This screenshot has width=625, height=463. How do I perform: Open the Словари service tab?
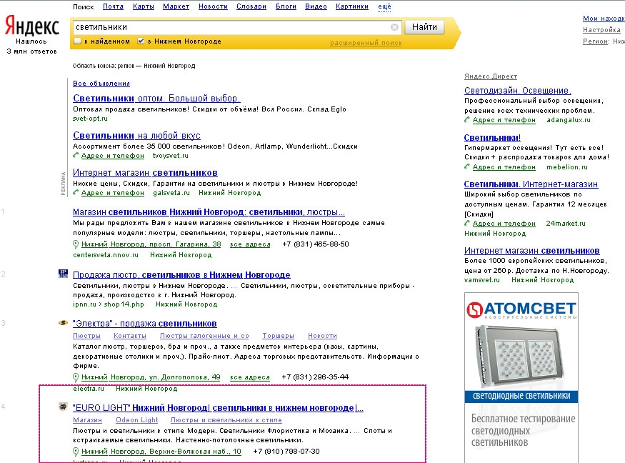(x=251, y=6)
